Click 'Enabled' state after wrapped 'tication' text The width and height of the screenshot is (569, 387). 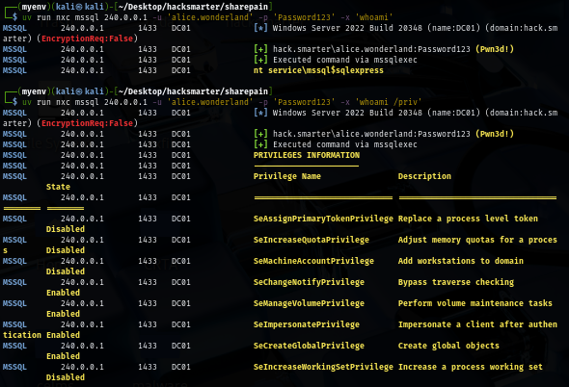[x=63, y=335]
